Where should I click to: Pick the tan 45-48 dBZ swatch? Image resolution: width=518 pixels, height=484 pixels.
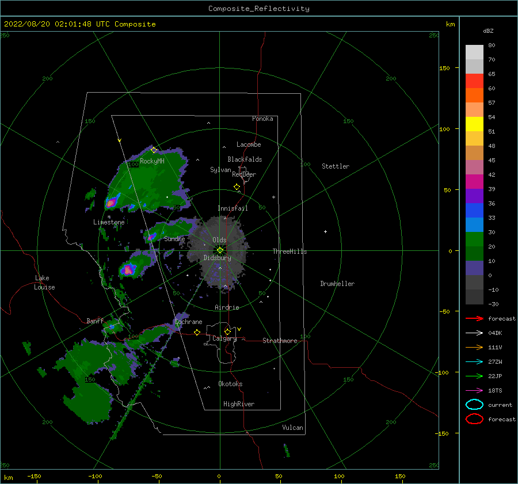(x=474, y=153)
